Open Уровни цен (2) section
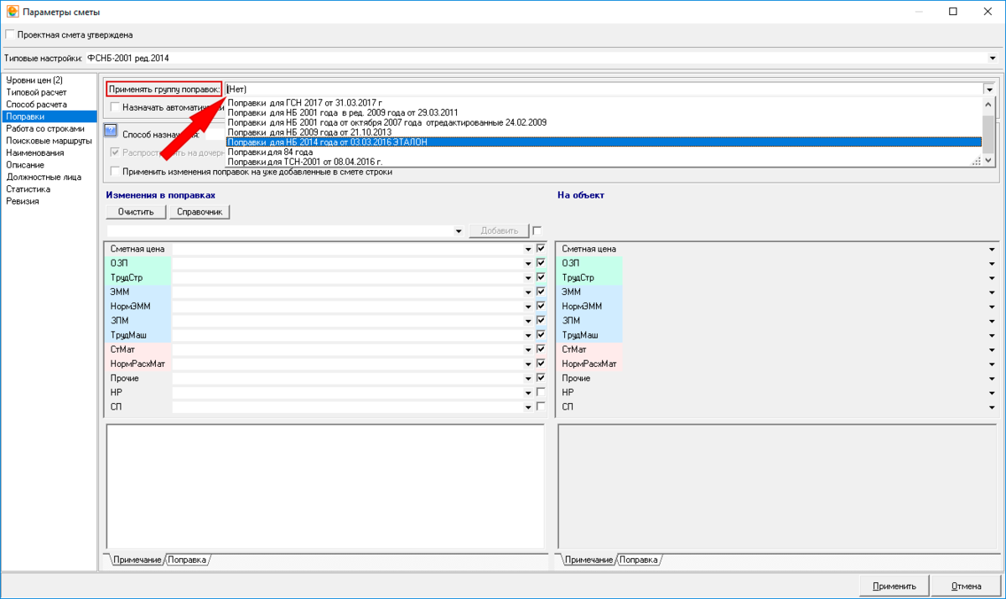The height and width of the screenshot is (599, 1006). tap(34, 80)
